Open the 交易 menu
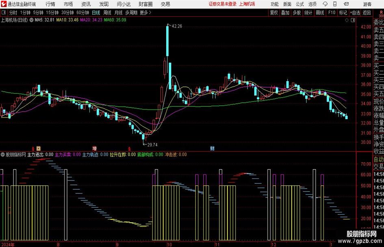384x247 pixels. pyautogui.click(x=165, y=4)
